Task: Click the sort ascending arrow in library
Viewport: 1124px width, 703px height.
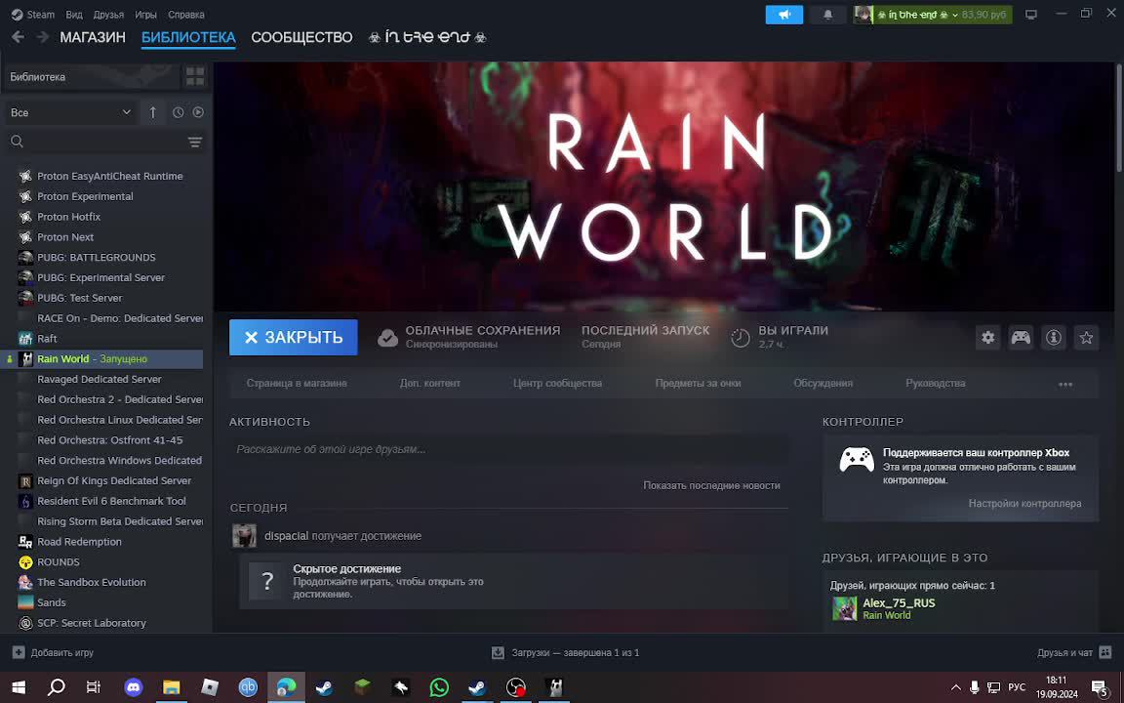Action: pos(152,112)
